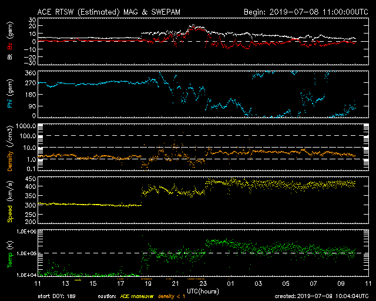Click the green Temp (K) axis label
The image size is (376, 301).
[x=10, y=254]
